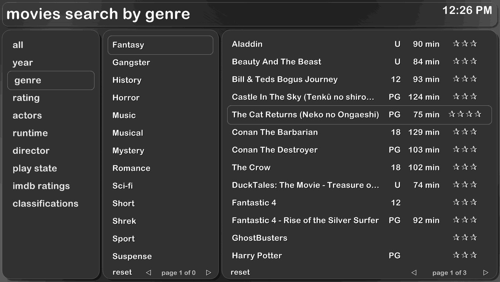Screen dimensions: 500x282
Task: Open Beauty And The Beast movie
Action: coord(359,62)
